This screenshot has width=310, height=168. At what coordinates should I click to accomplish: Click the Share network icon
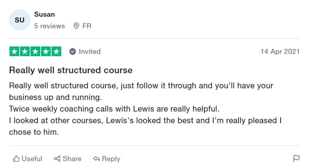pos(57,159)
